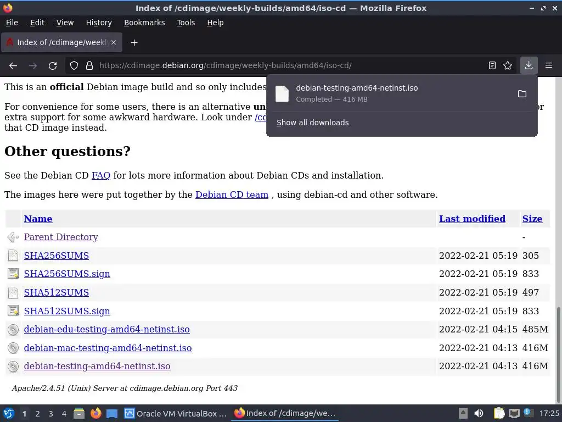562x422 pixels.
Task: Open a new tab
Action: [x=134, y=43]
